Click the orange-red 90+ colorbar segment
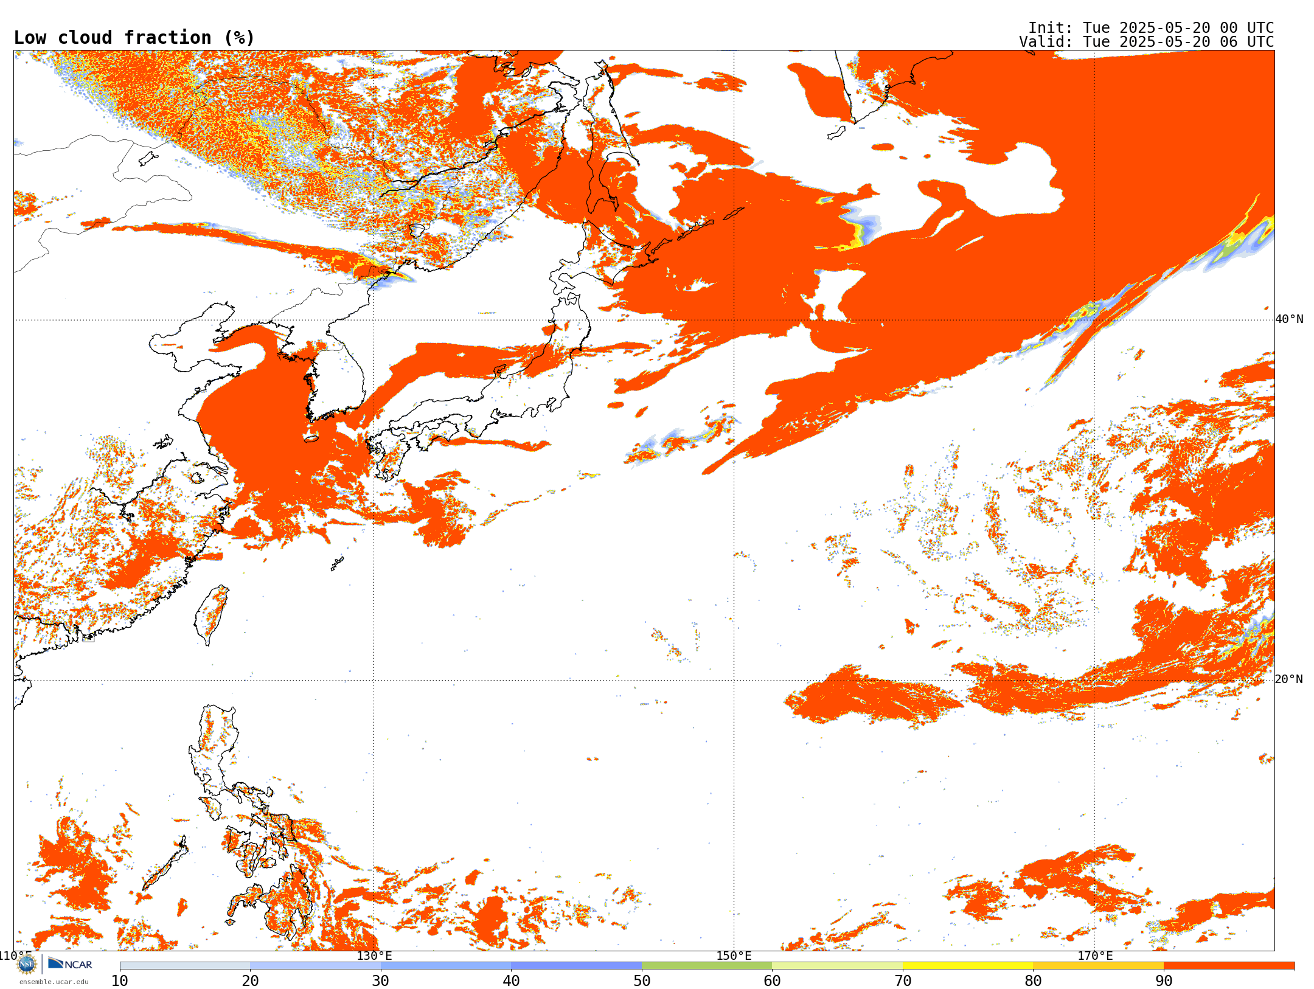Screen dimensions: 1314x989 [1229, 966]
